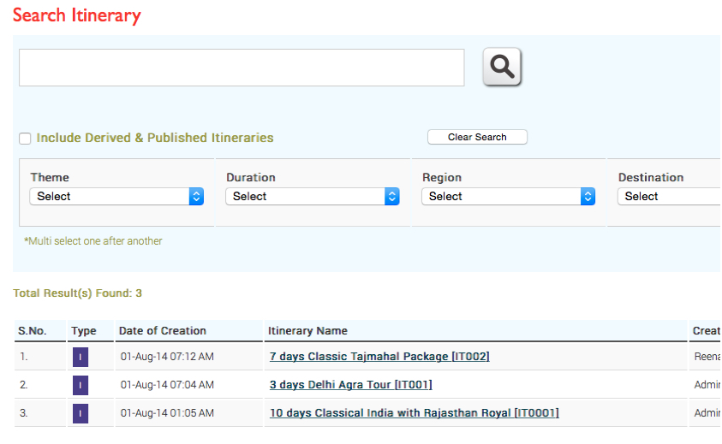
Task: Enable Include Derived & Published Itineraries checkbox
Action: click(x=25, y=138)
